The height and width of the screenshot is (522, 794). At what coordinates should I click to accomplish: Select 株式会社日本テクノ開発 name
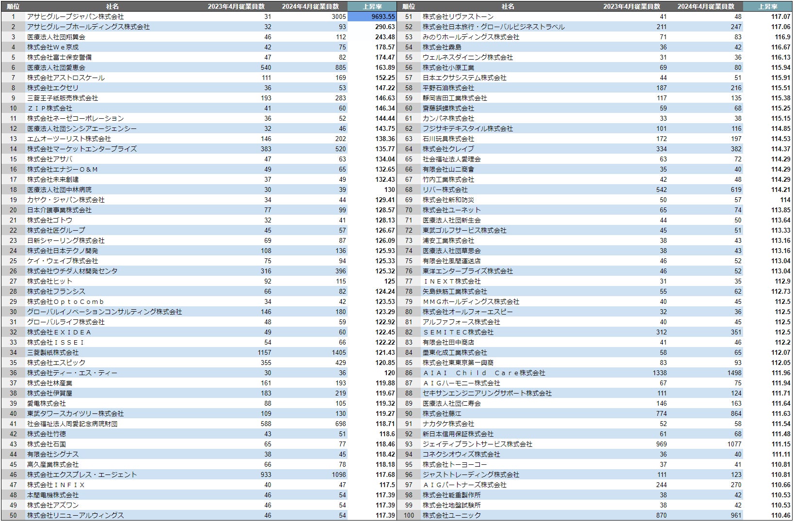coord(63,251)
